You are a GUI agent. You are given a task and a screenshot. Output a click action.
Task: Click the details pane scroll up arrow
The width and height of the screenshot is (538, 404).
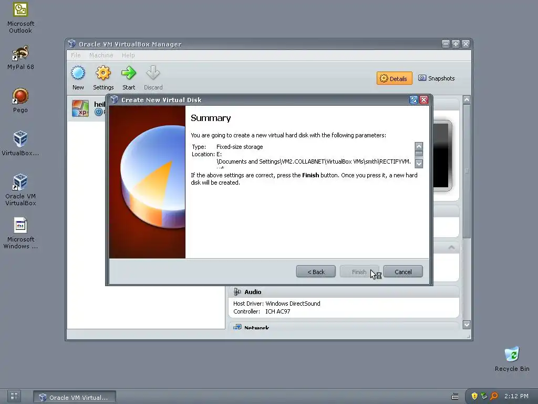pos(467,100)
